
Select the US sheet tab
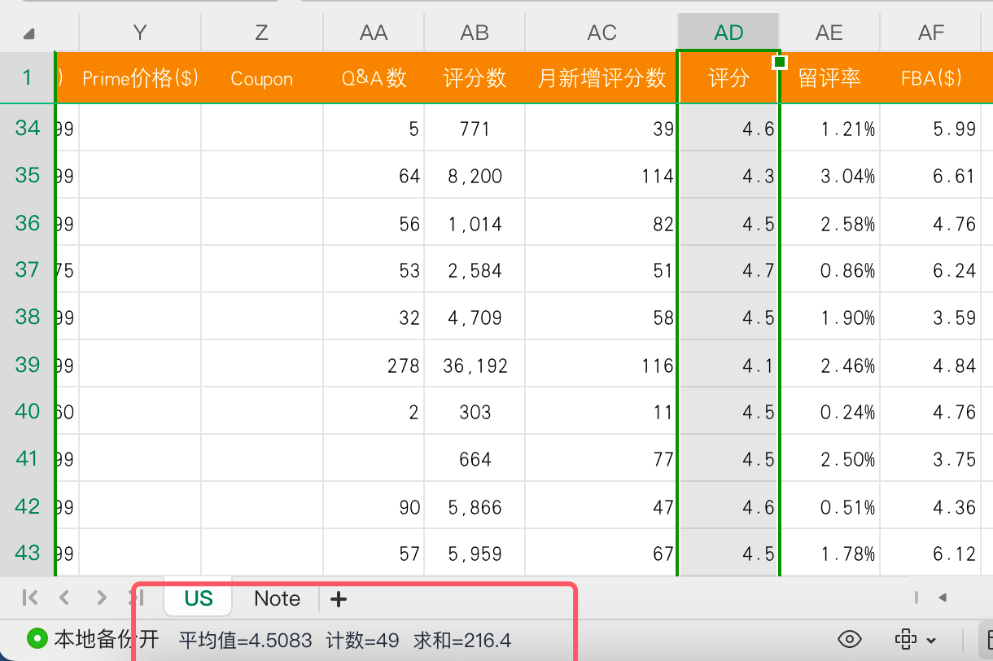(x=199, y=598)
